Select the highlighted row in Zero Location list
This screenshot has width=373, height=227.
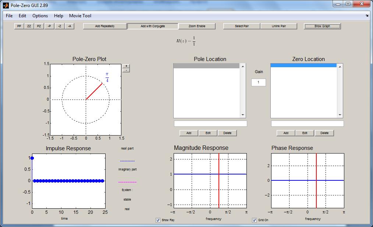coord(303,65)
